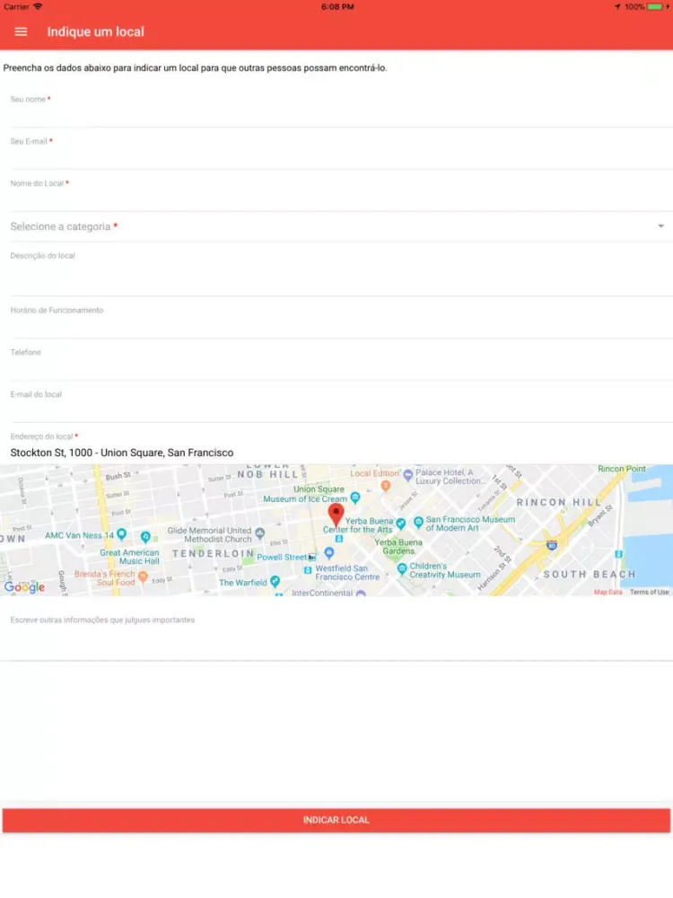Image resolution: width=673 pixels, height=898 pixels.
Task: Tap the InterContinental hotel marker
Action: [361, 594]
